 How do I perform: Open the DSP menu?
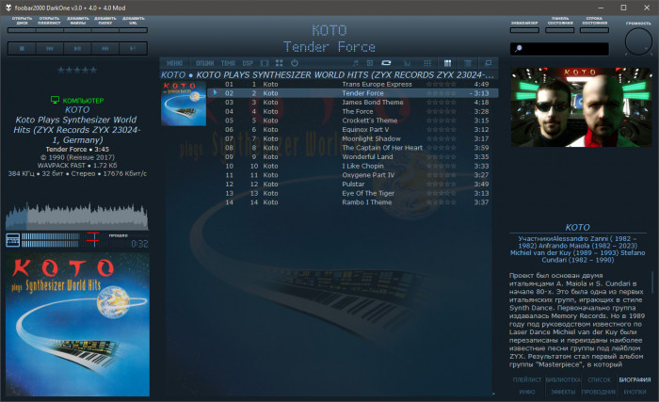(x=248, y=63)
